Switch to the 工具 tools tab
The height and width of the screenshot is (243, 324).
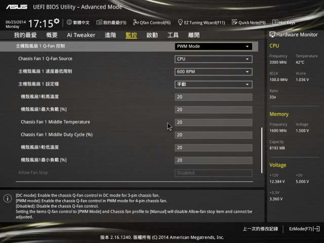(x=173, y=35)
